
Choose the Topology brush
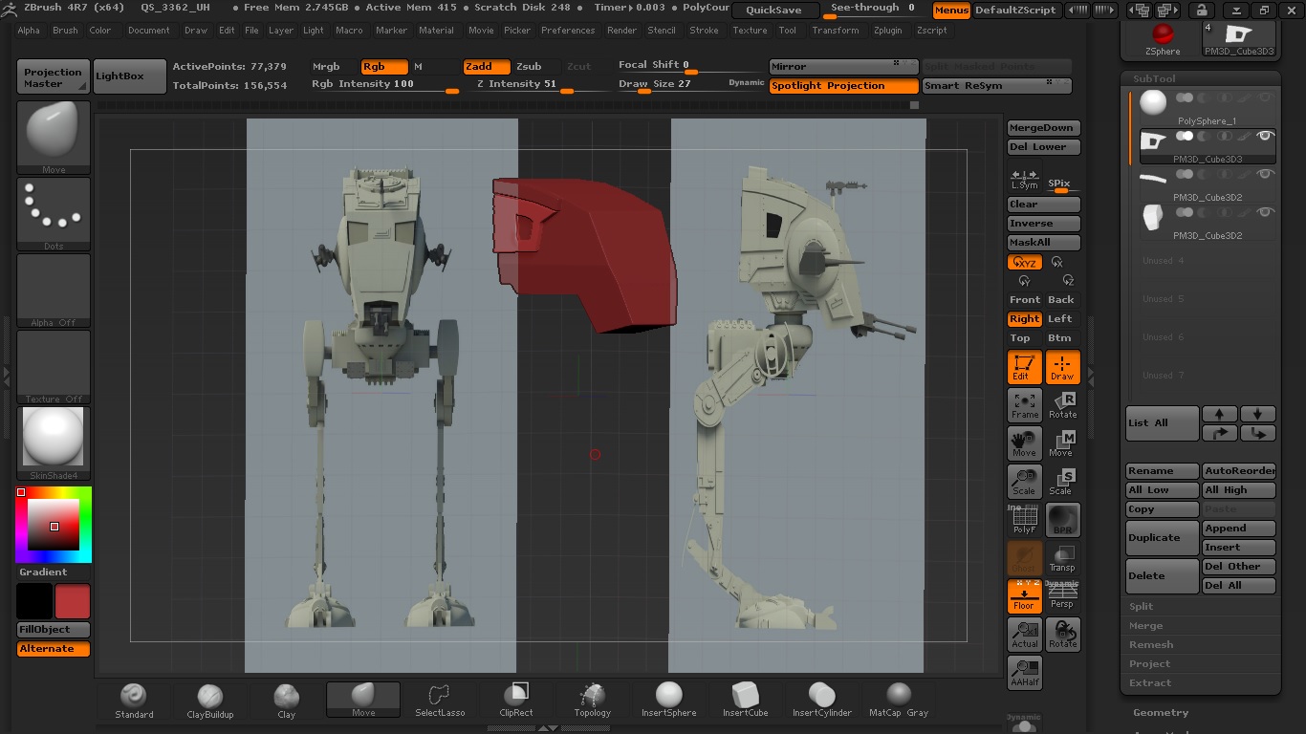click(x=593, y=701)
